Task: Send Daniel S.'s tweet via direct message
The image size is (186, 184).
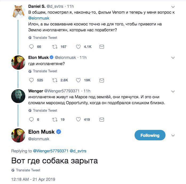Action: click(x=102, y=47)
